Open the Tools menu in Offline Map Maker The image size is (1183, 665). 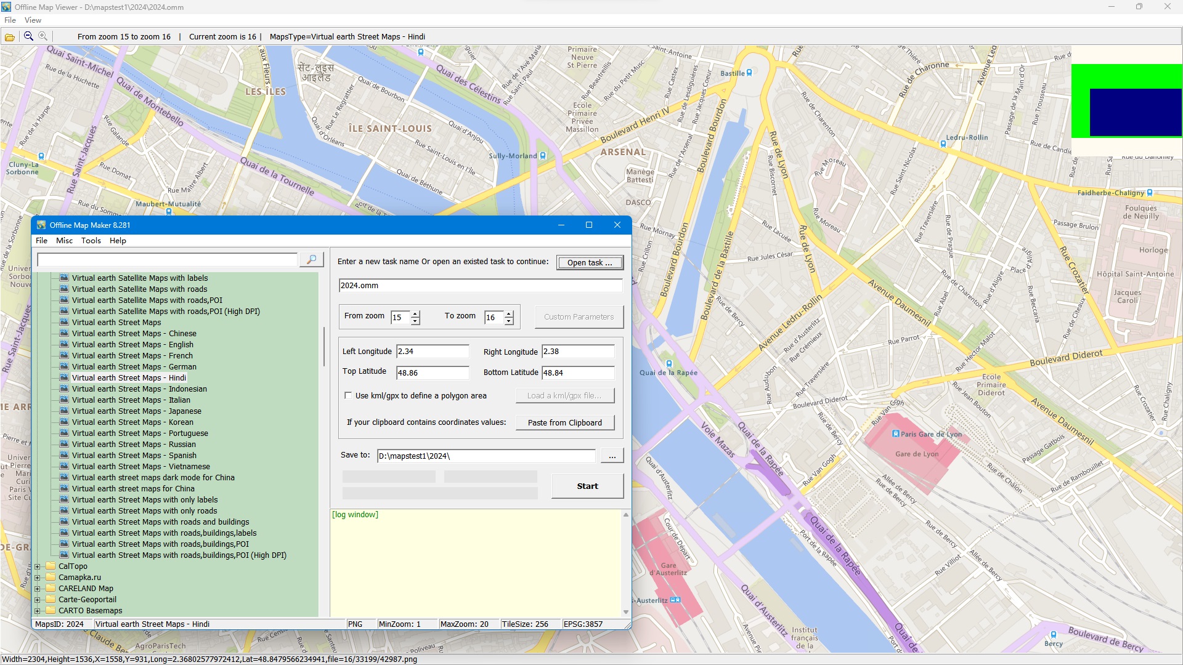coord(91,240)
